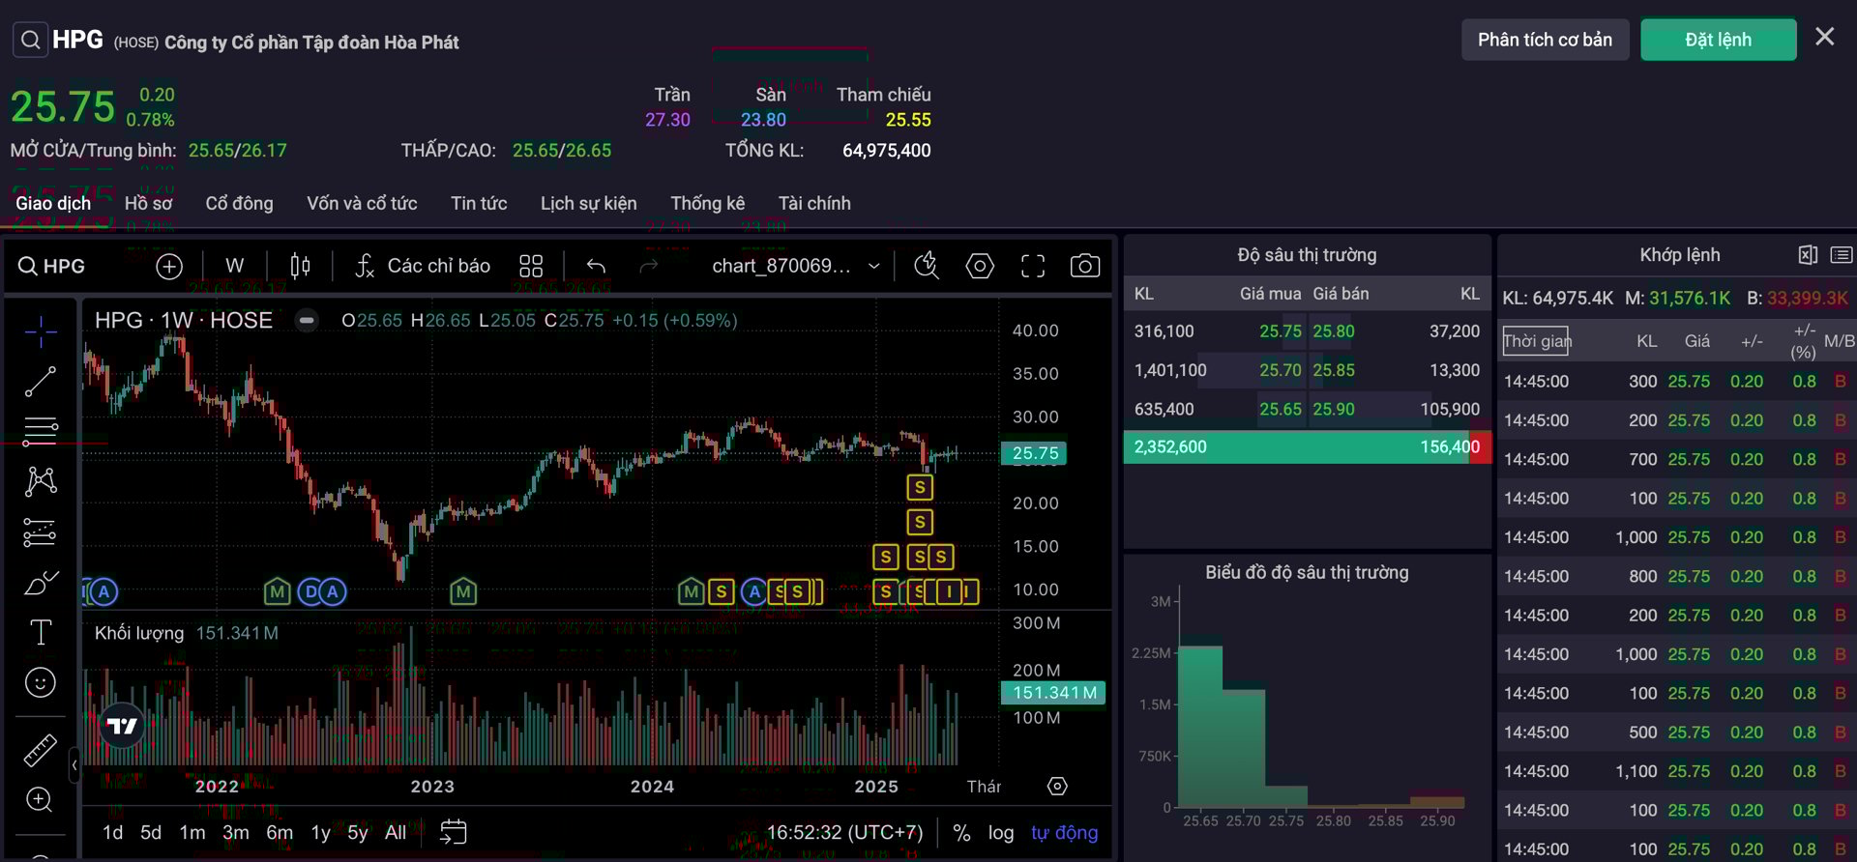The image size is (1857, 862).
Task: Select the brush drawing tool
Action: 41,583
